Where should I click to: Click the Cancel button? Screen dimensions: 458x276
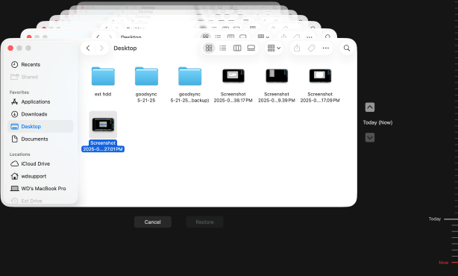tap(153, 222)
